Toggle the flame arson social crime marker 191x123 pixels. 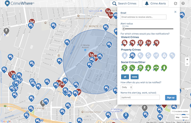coord(148,68)
